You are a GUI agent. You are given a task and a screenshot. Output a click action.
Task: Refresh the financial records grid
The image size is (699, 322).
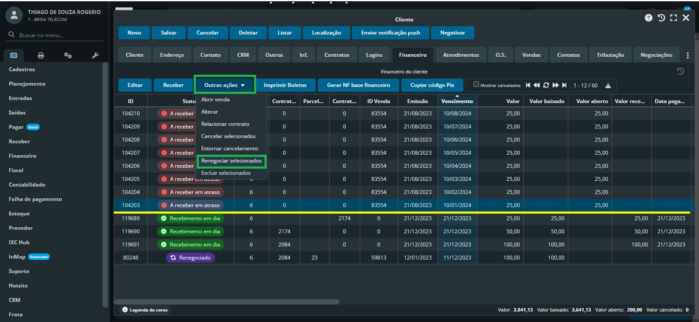point(546,85)
